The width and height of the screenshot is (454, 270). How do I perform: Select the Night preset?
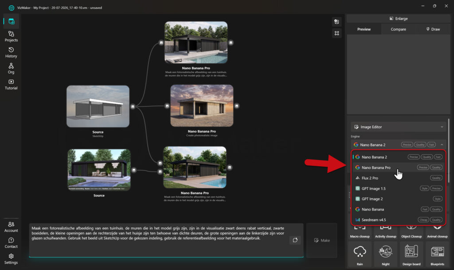[386, 254]
